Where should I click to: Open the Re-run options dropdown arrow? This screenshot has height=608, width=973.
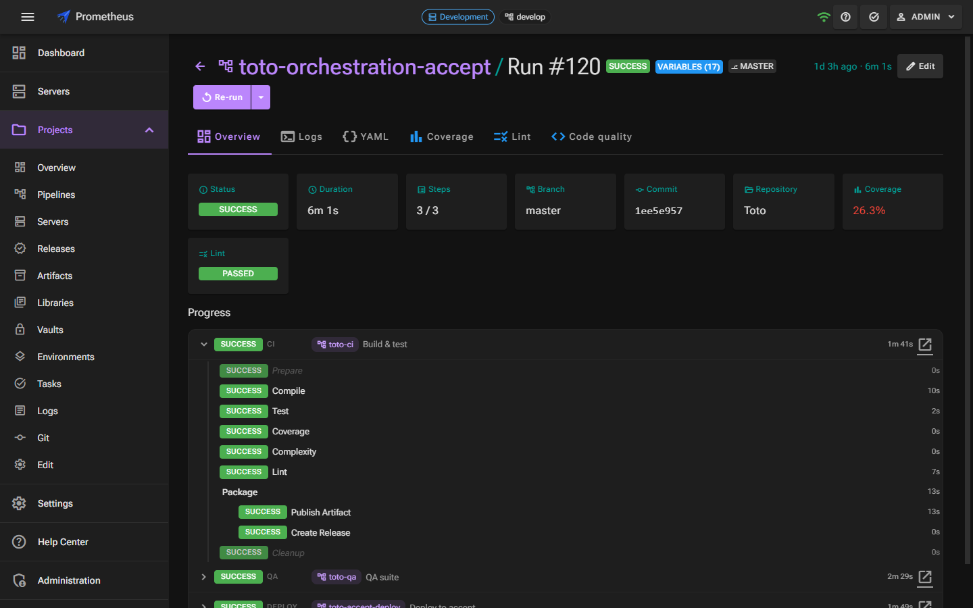click(261, 97)
